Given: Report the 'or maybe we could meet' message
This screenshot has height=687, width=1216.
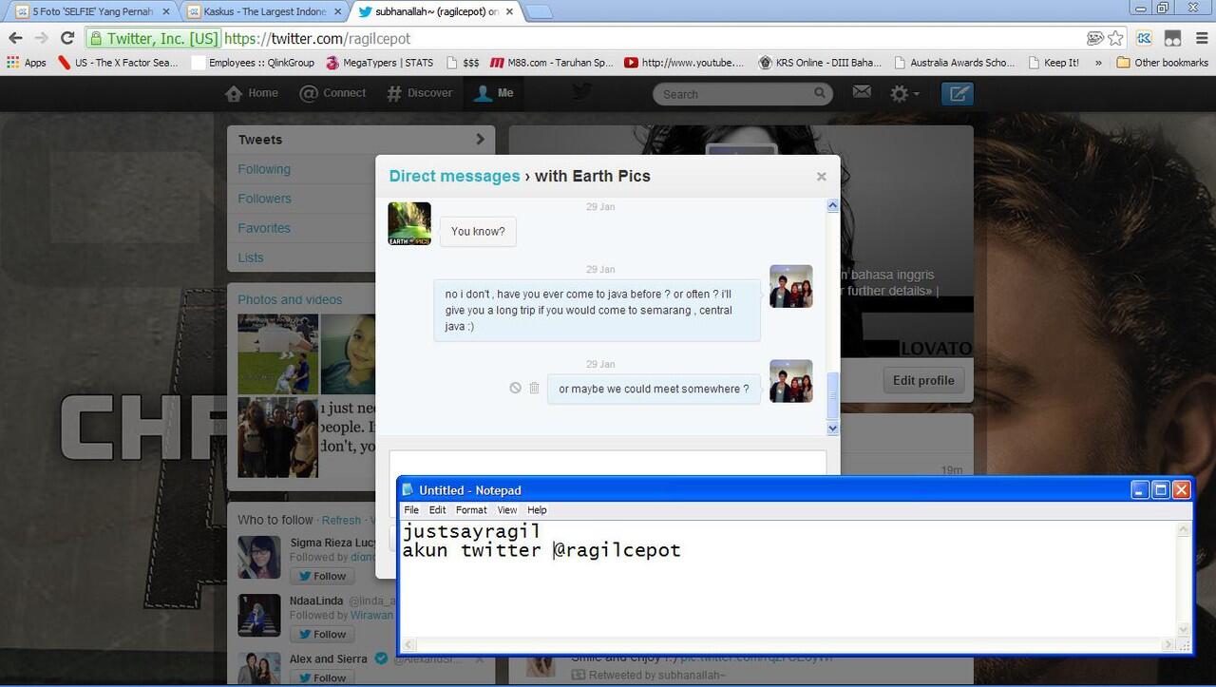Looking at the screenshot, I should point(515,388).
